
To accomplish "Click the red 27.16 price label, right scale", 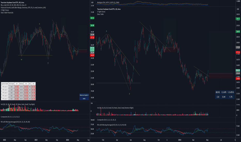I will (x=238, y=52).
